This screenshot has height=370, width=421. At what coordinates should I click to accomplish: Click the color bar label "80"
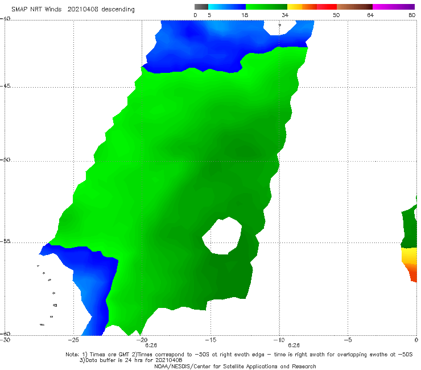click(412, 15)
